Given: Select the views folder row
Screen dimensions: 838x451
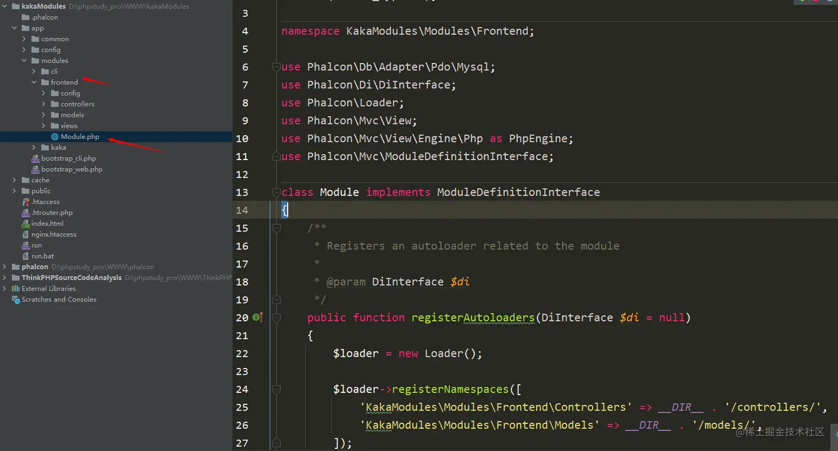Looking at the screenshot, I should click(116, 126).
